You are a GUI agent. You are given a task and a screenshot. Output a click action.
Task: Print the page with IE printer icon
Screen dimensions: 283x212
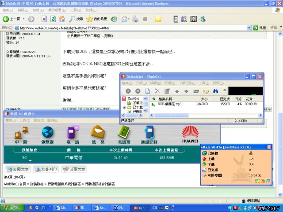[x=135, y=19]
